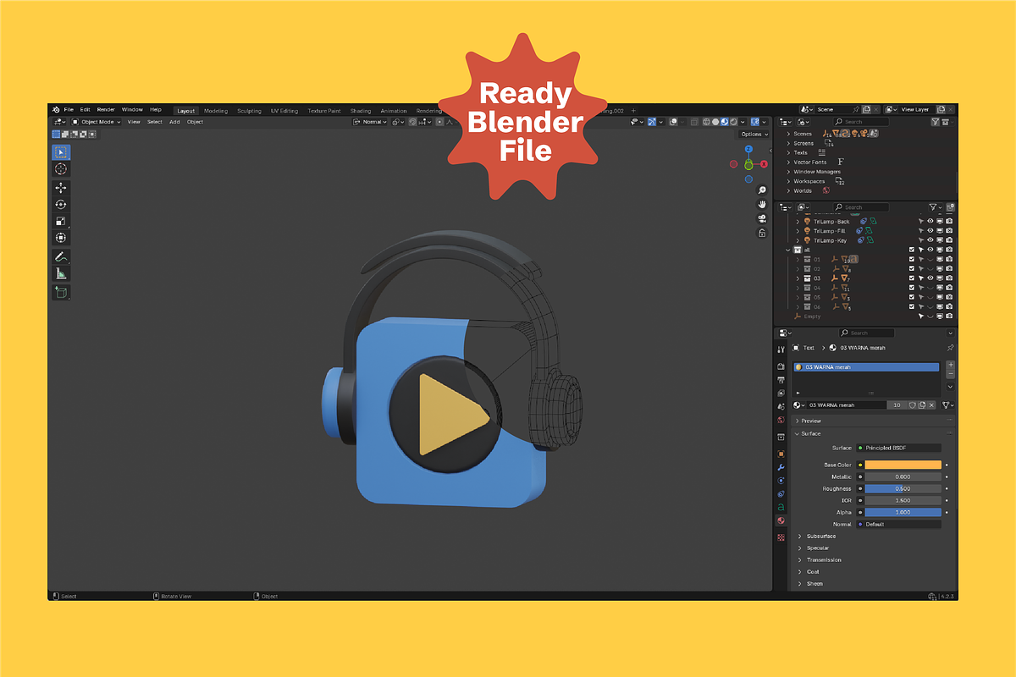Open the Options dropdown in viewport
This screenshot has height=677, width=1016.
pos(754,134)
